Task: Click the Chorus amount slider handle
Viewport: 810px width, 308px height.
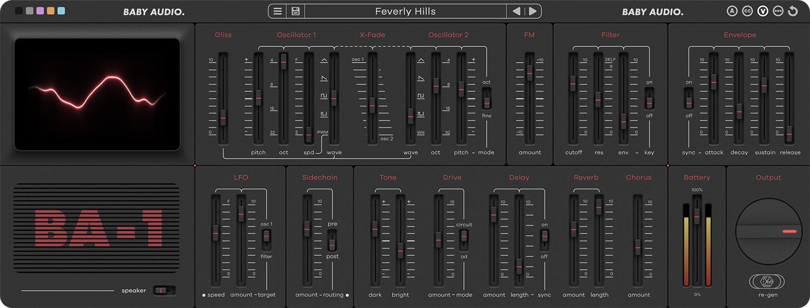Action: coord(638,247)
